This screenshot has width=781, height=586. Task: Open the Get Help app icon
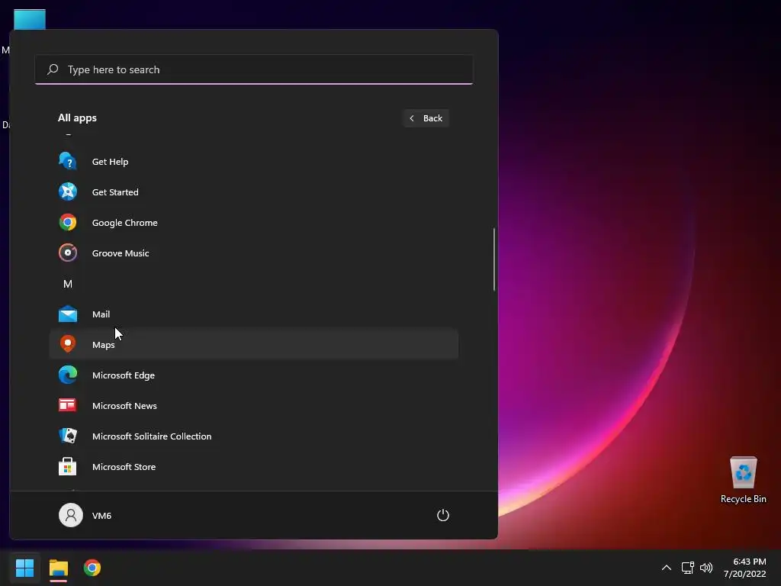tap(68, 162)
